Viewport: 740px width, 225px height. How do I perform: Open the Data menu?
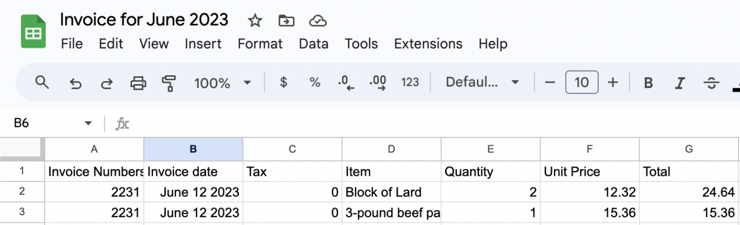[x=313, y=44]
